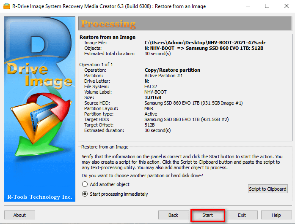Exit the recovery wizard
The width and height of the screenshot is (295, 224).
coord(242,215)
